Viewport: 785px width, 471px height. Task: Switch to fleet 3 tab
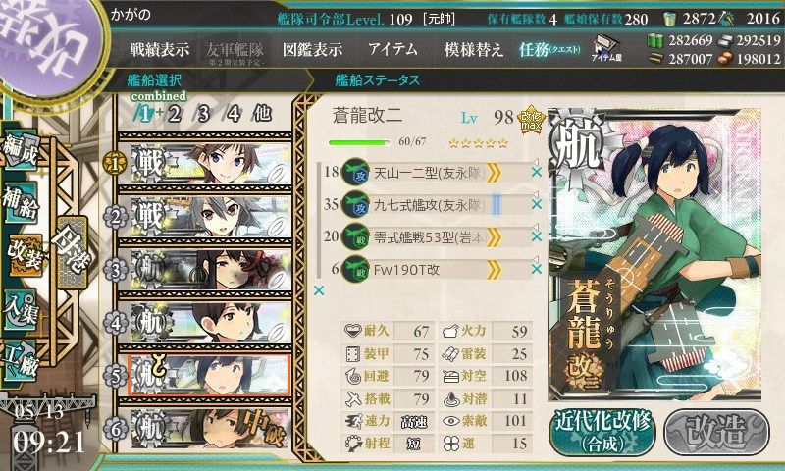click(203, 114)
